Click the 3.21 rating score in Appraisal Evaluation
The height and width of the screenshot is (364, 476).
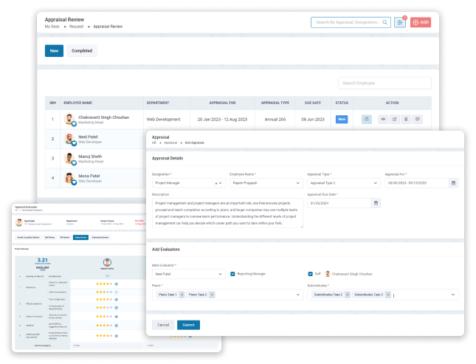(x=43, y=260)
